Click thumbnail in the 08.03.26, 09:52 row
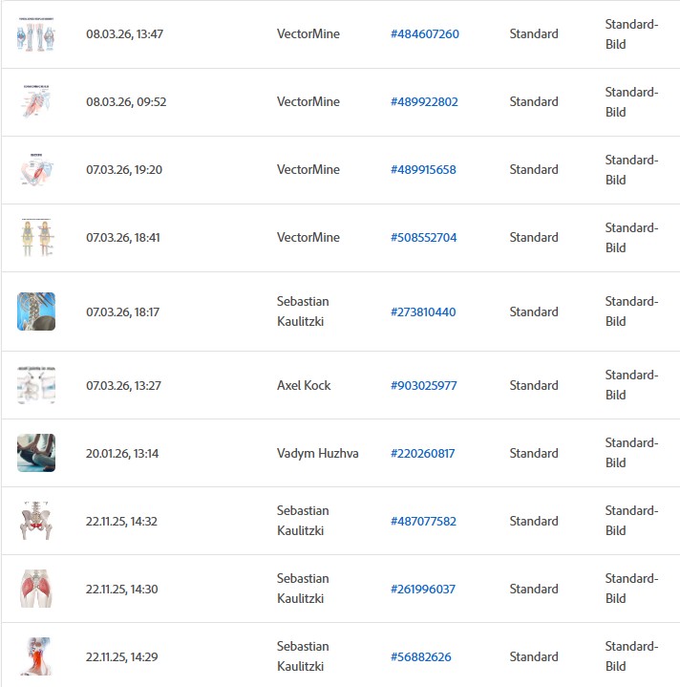This screenshot has height=687, width=680. 36,102
